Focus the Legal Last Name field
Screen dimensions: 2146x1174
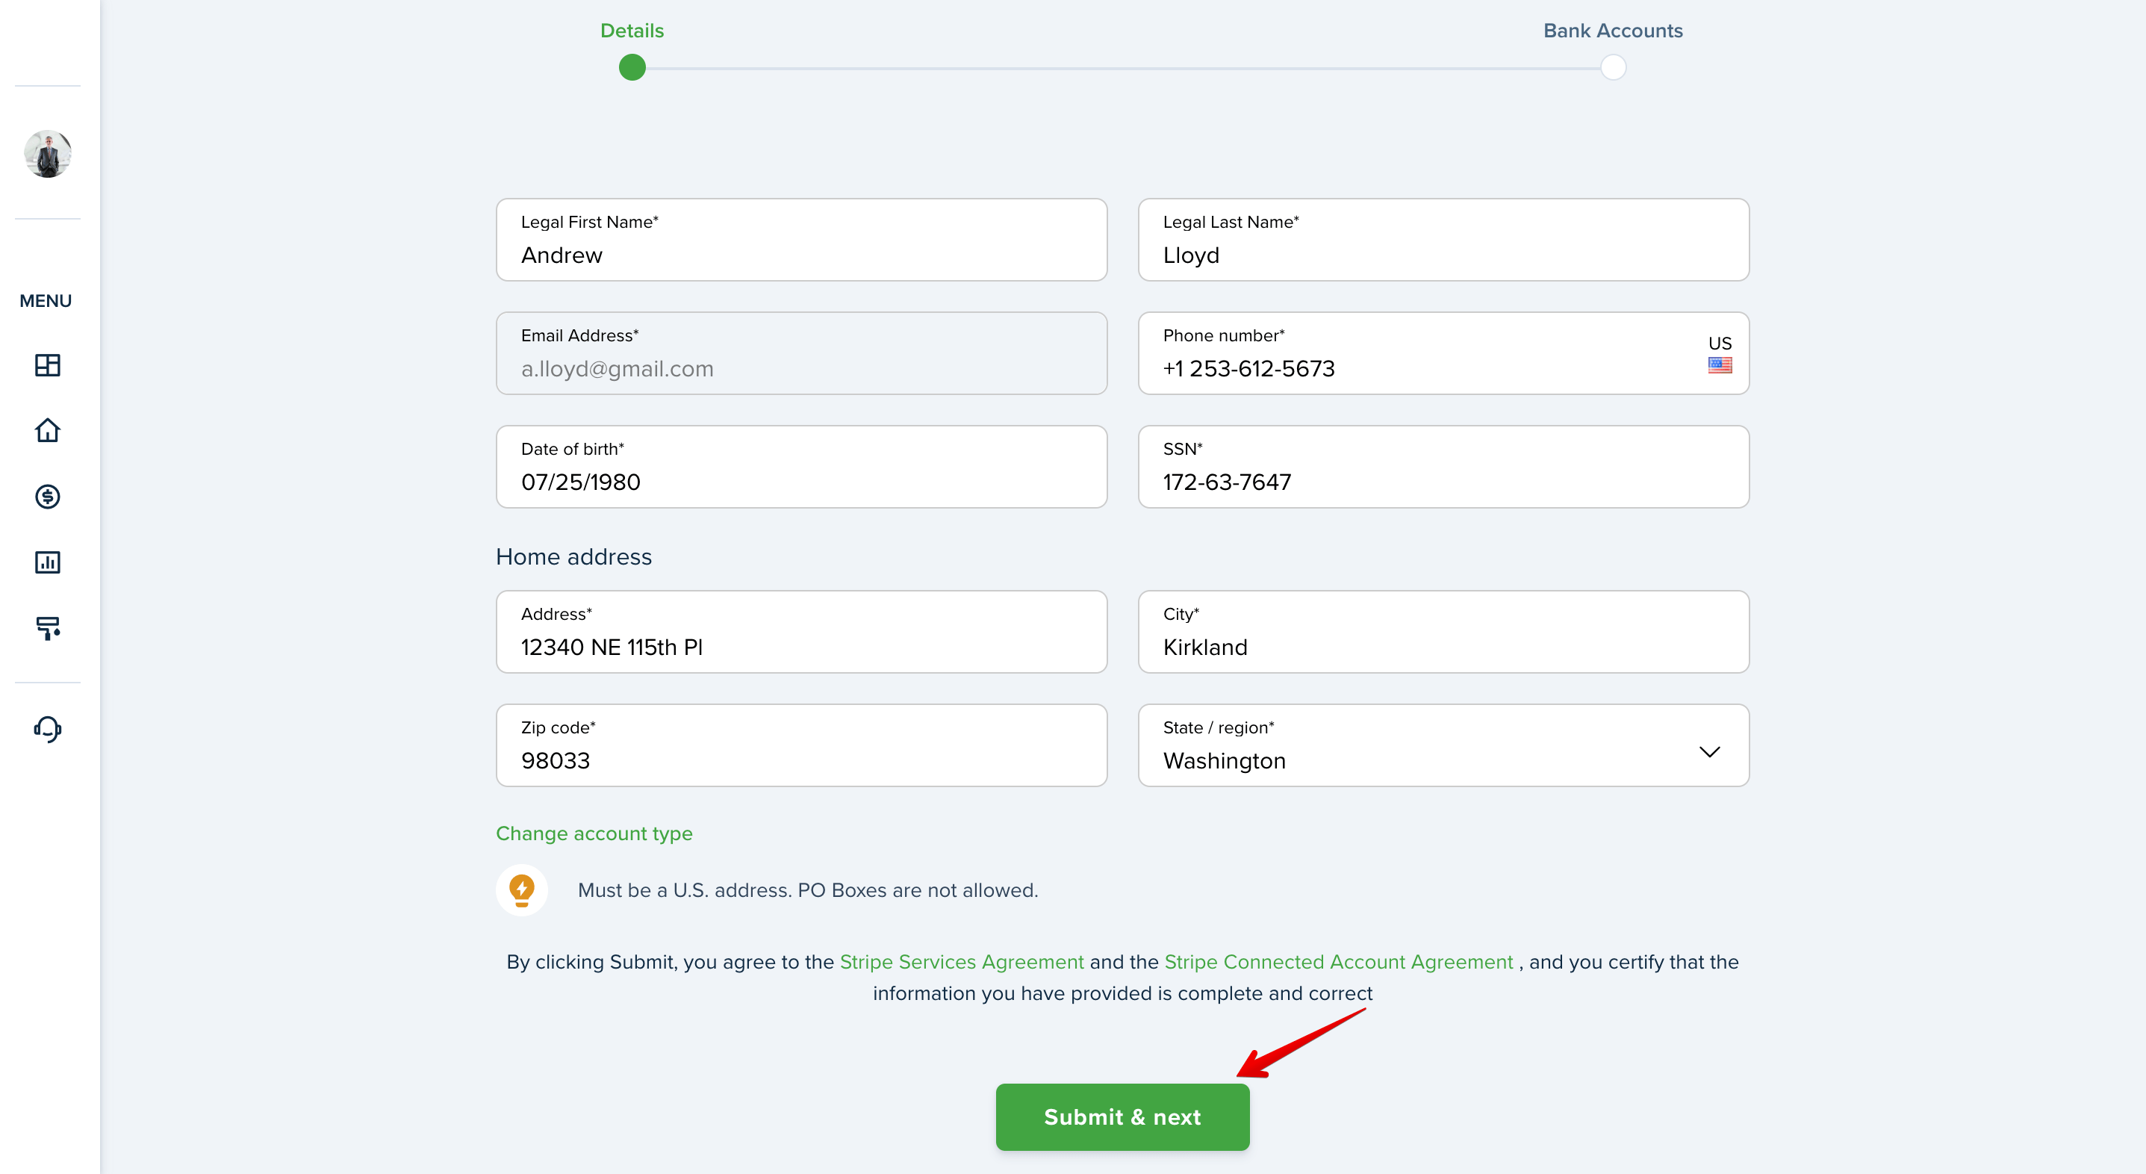pyautogui.click(x=1443, y=240)
